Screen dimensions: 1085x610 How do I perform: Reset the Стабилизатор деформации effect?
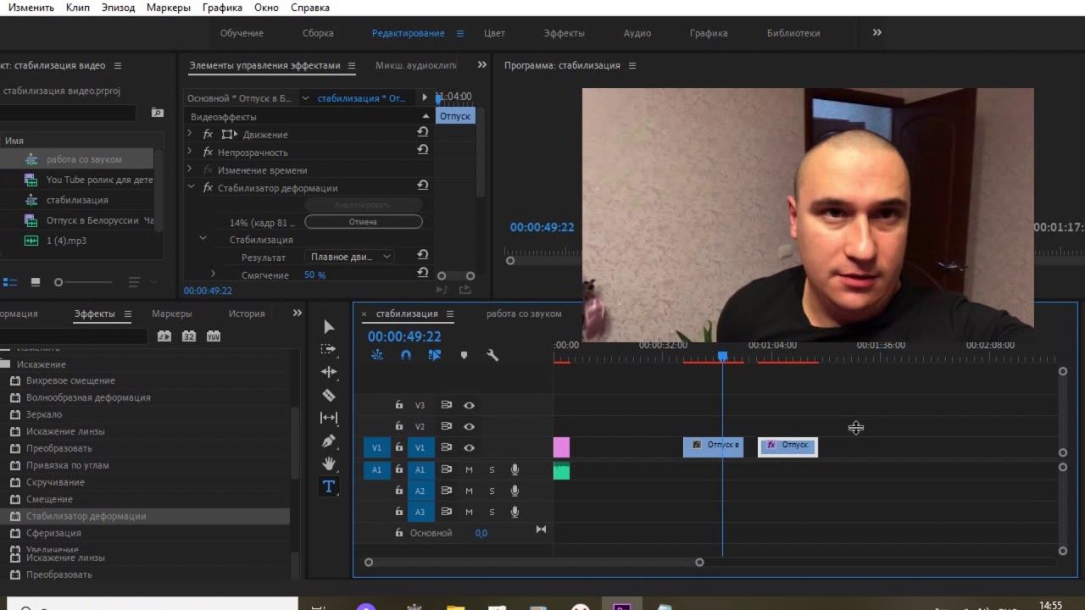(x=423, y=186)
